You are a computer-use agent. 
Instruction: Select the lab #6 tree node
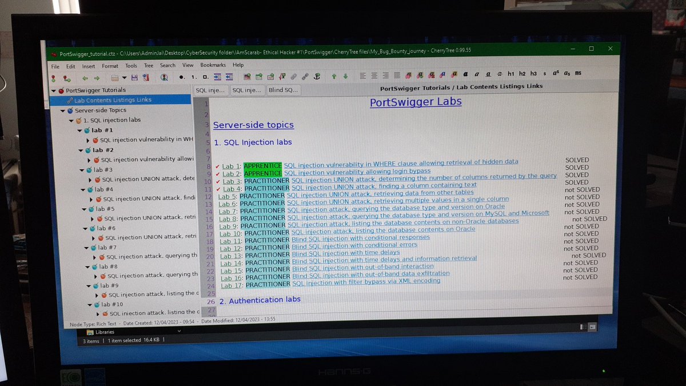105,228
